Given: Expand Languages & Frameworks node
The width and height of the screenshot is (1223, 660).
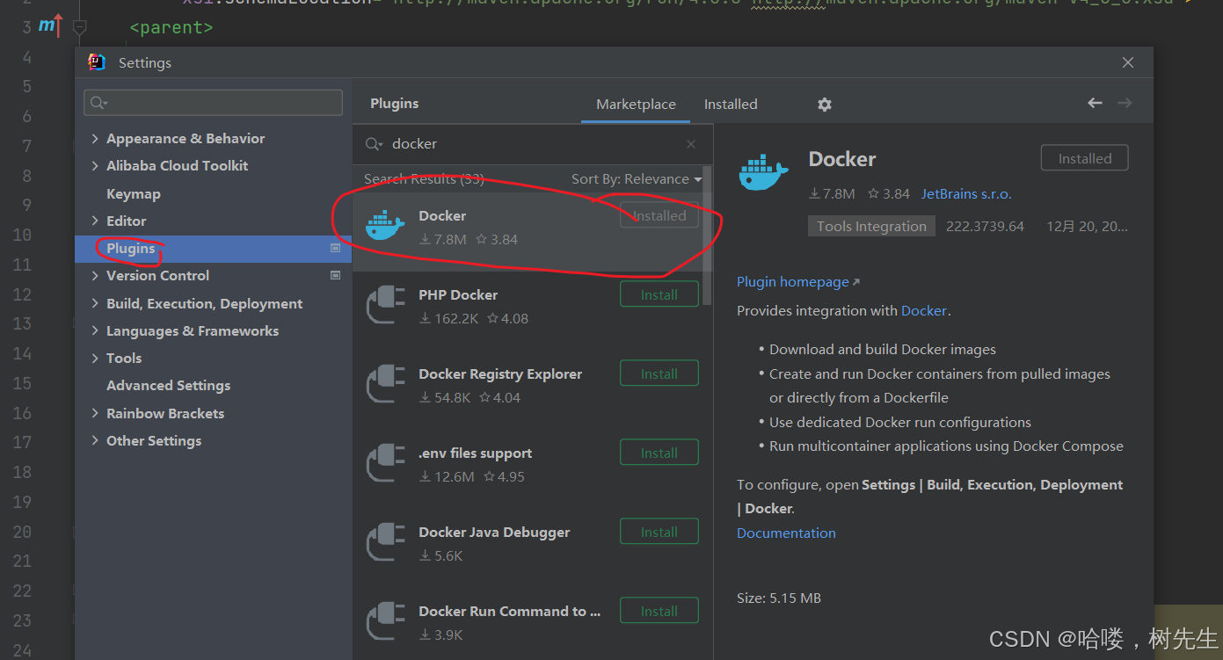Looking at the screenshot, I should coord(95,331).
